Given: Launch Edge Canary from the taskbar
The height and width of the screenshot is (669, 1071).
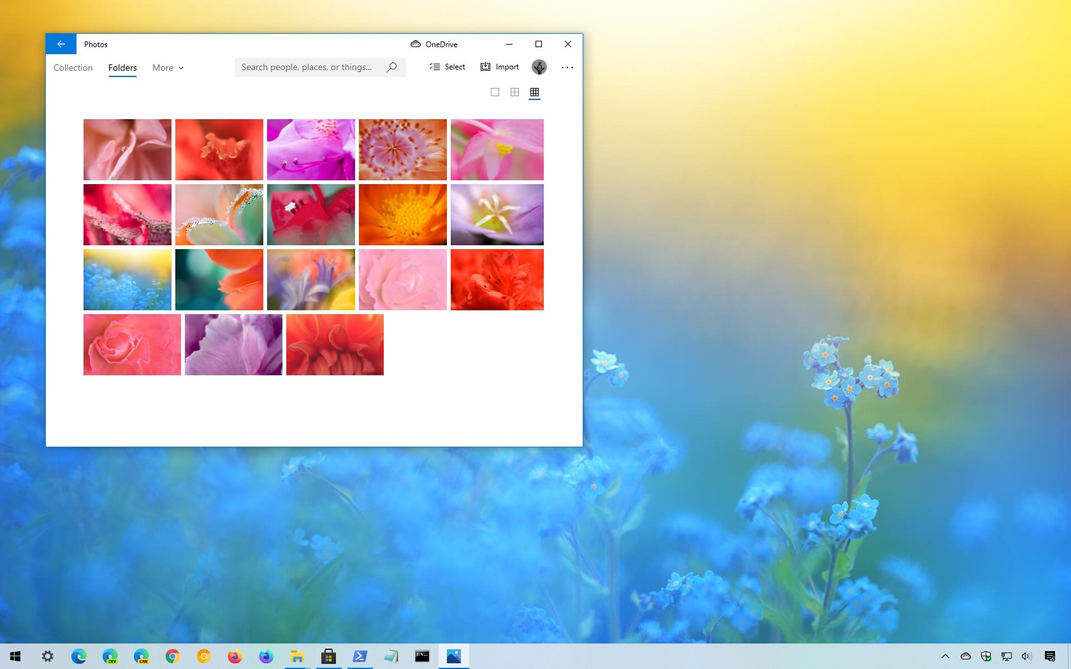Looking at the screenshot, I should pos(142,656).
